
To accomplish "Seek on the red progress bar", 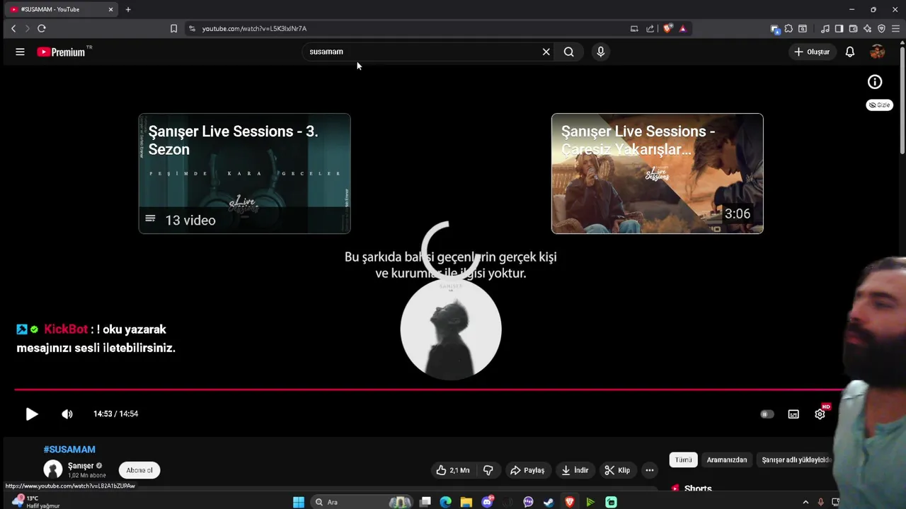I will 428,389.
